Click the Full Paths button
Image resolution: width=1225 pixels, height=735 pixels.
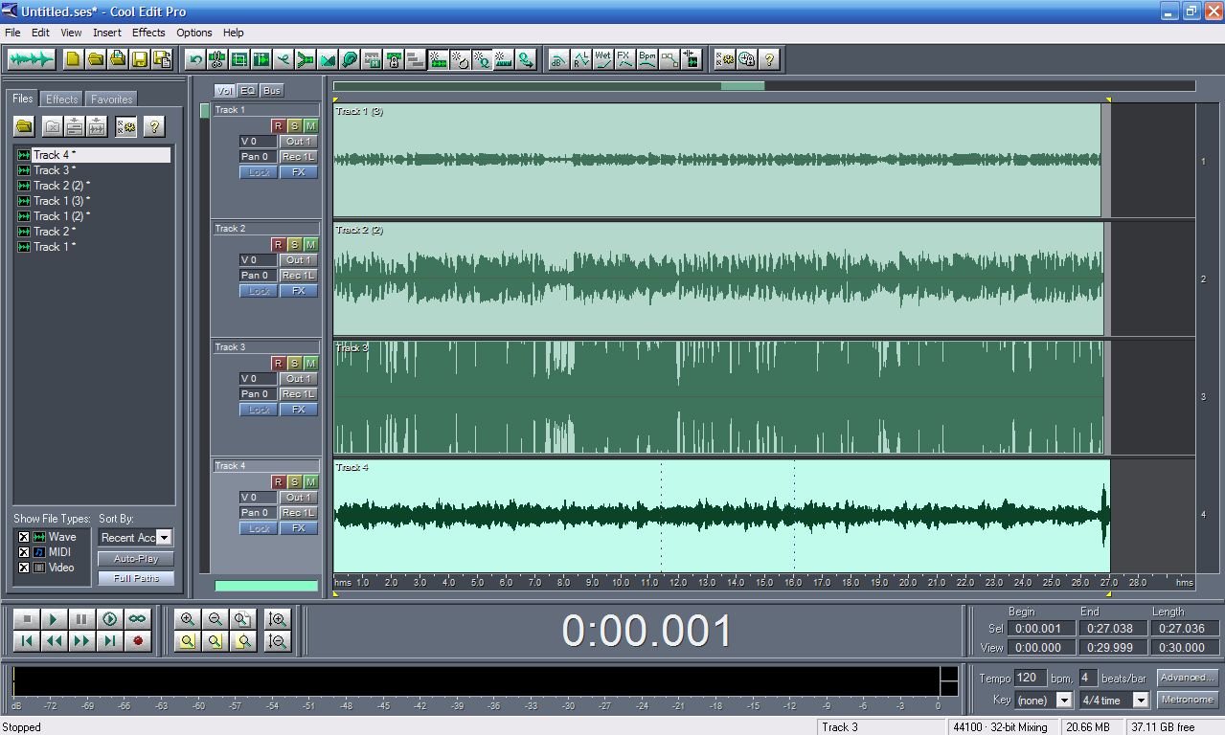tap(136, 578)
